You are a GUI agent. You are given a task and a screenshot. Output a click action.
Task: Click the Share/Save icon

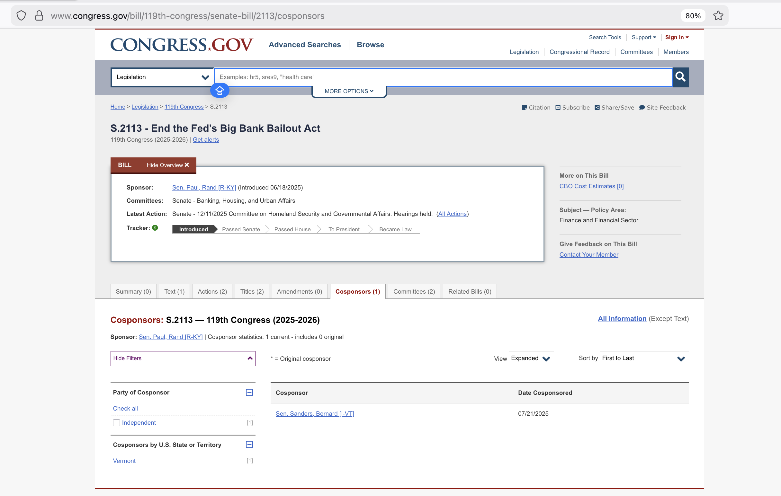(597, 108)
